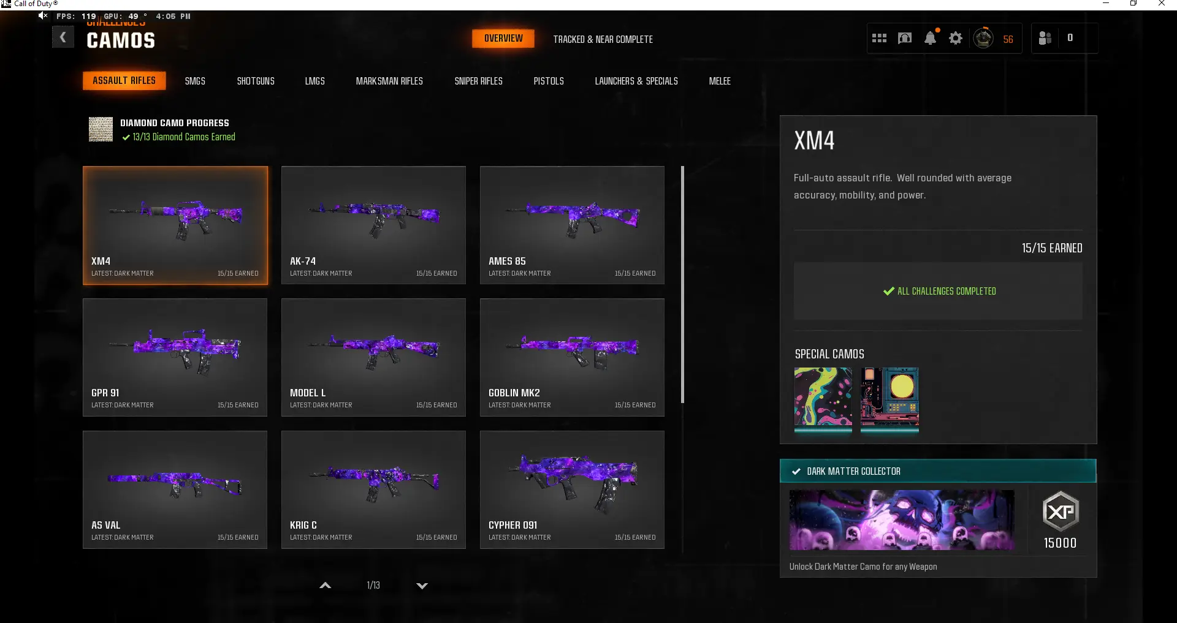
Task: Select the XM4 weapon card
Action: click(175, 225)
